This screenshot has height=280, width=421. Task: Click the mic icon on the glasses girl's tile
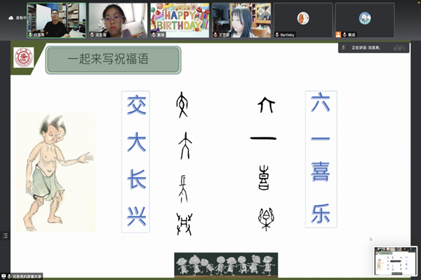92,35
